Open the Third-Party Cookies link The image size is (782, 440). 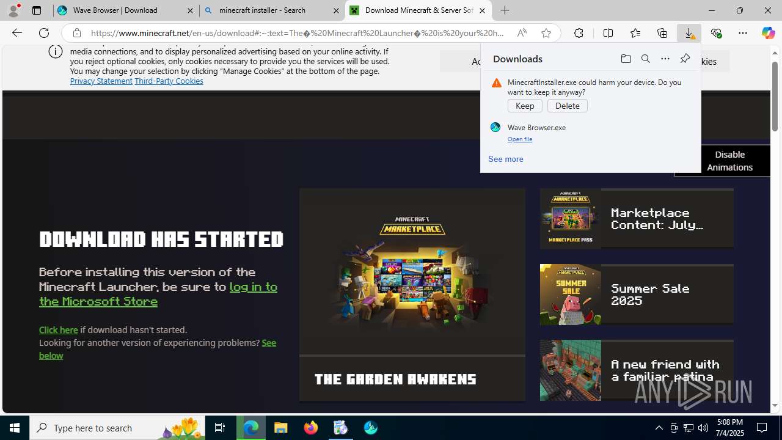tap(169, 81)
